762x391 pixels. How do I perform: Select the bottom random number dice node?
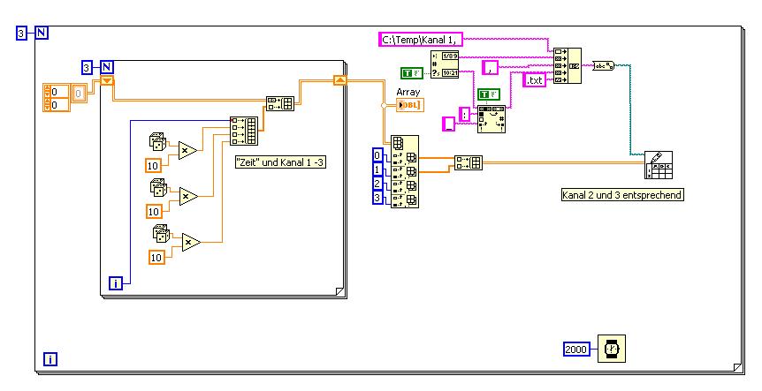(x=161, y=233)
